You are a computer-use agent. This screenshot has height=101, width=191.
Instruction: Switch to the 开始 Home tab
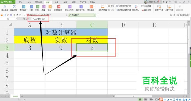click(x=21, y=2)
